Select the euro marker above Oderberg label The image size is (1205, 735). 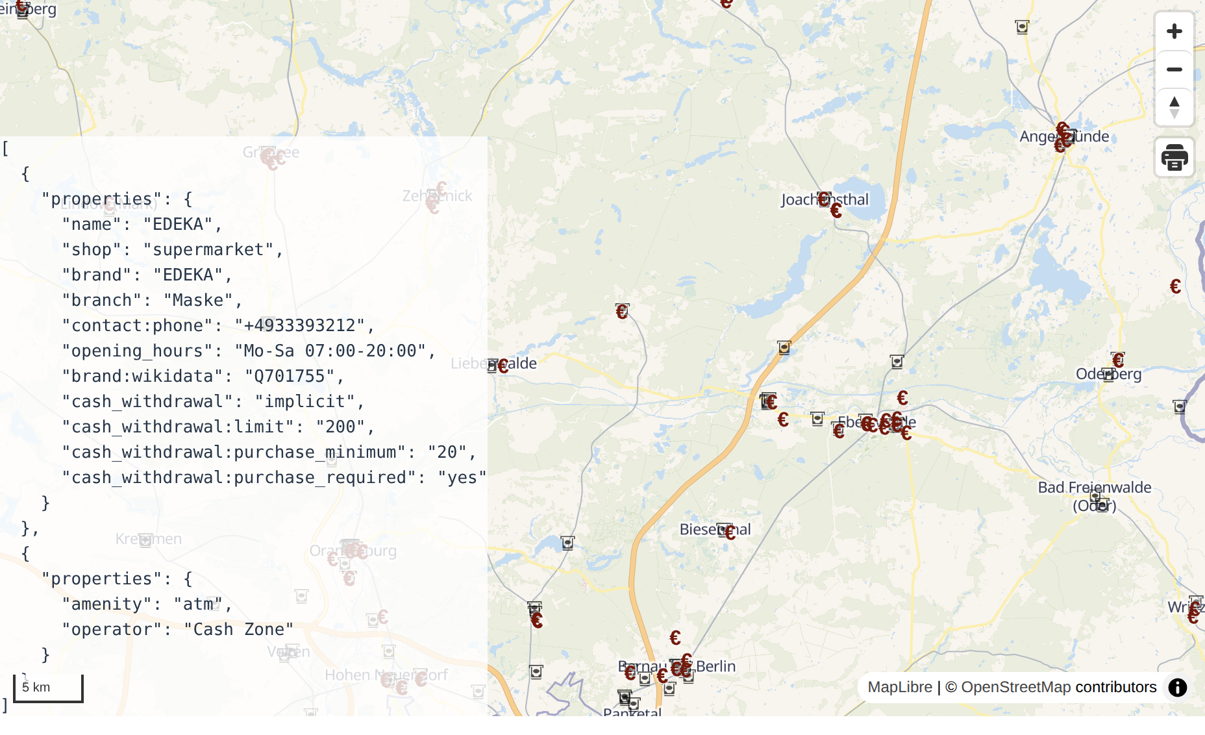coord(1118,360)
